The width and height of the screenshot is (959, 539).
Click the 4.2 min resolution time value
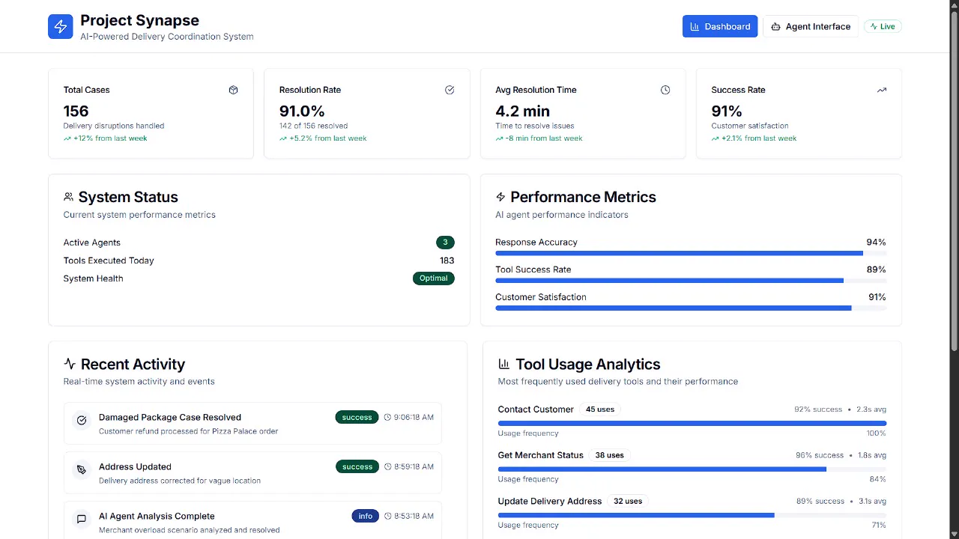pyautogui.click(x=522, y=111)
